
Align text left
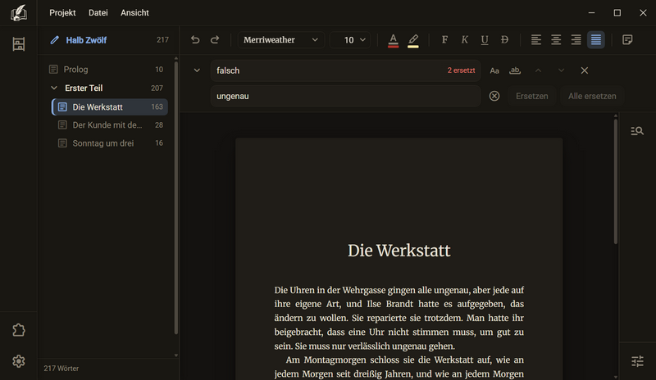tap(536, 39)
